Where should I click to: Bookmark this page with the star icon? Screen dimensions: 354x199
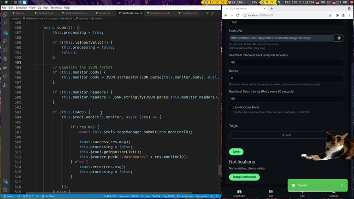tap(330, 15)
